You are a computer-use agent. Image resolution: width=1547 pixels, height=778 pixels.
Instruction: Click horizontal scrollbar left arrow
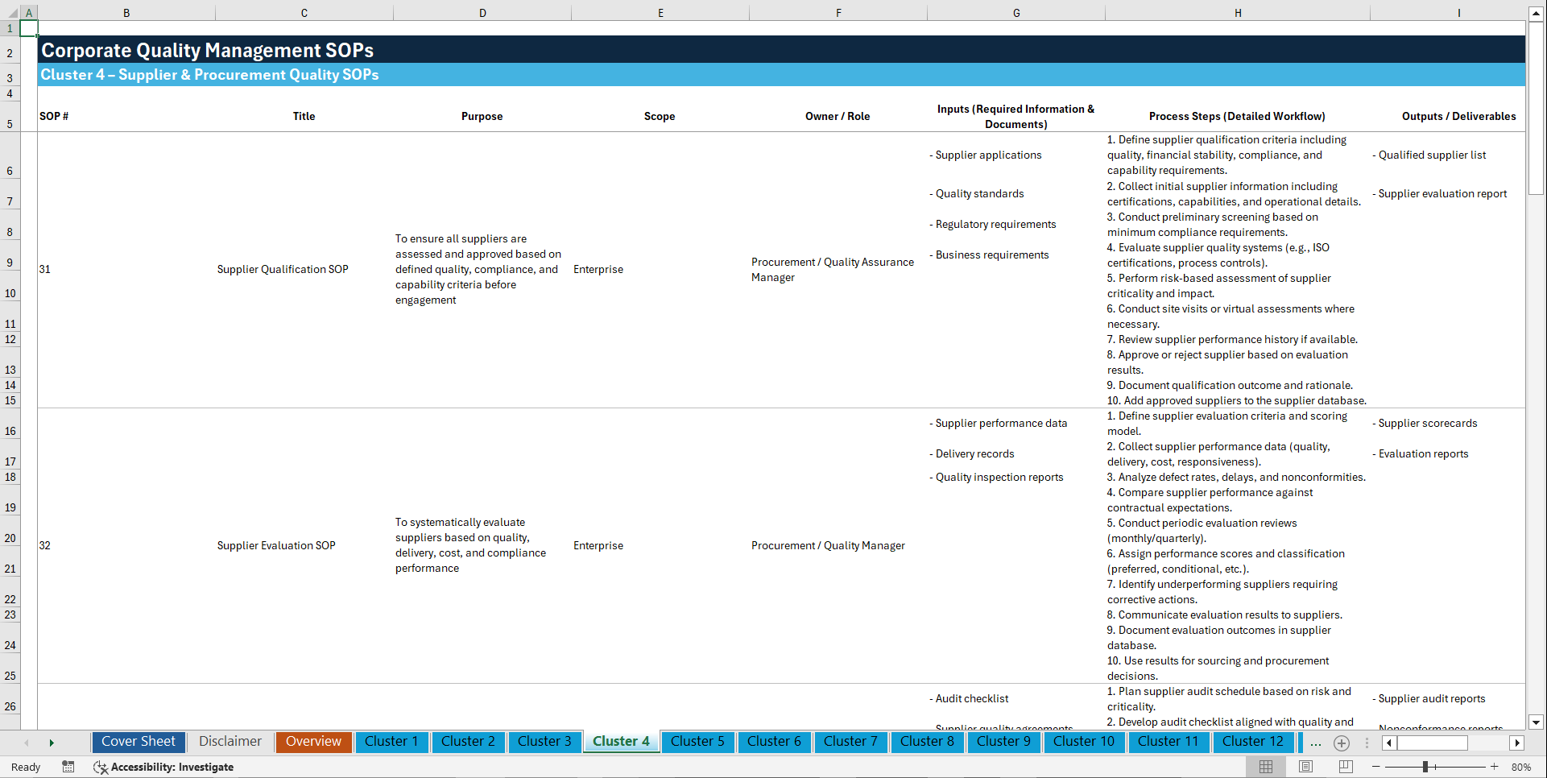click(x=1388, y=743)
